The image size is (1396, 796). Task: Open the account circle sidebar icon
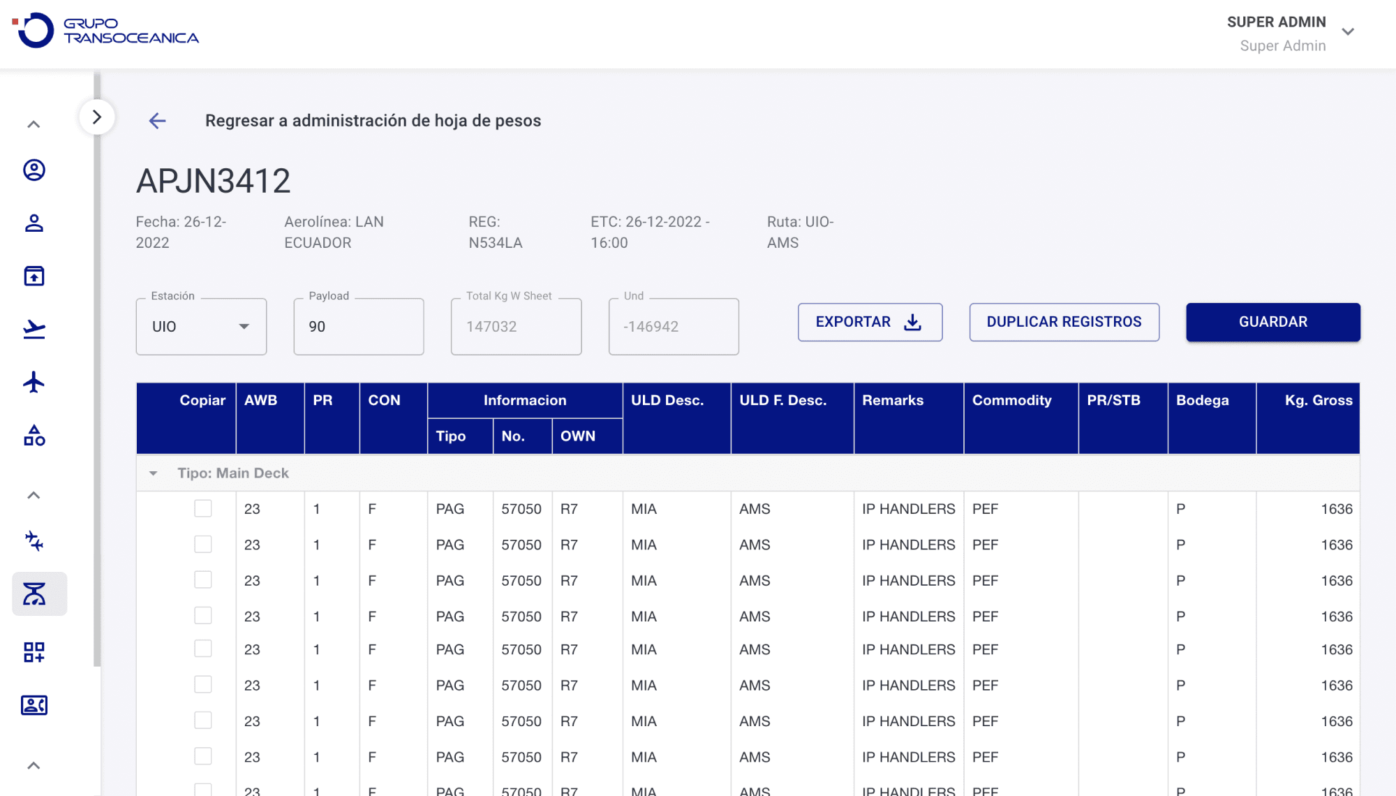(x=34, y=170)
